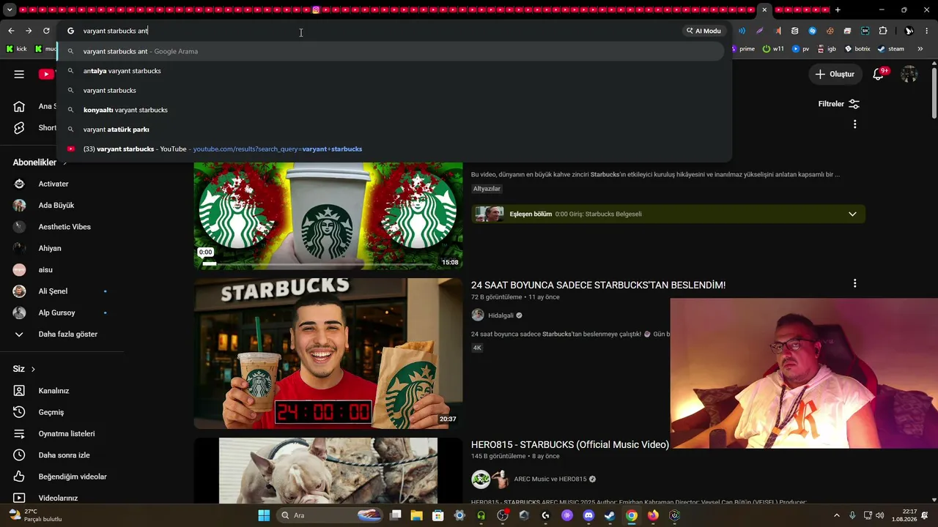The width and height of the screenshot is (938, 527).
Task: Open options menu for the first Starbucks video
Action: point(854,124)
